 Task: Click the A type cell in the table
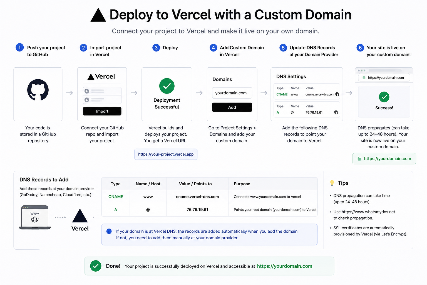(x=116, y=210)
